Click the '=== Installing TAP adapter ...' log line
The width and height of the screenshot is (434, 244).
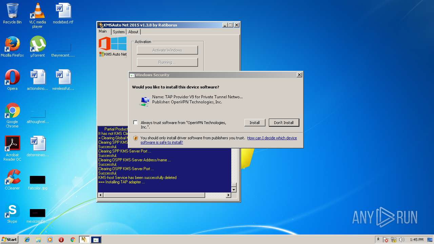121,182
